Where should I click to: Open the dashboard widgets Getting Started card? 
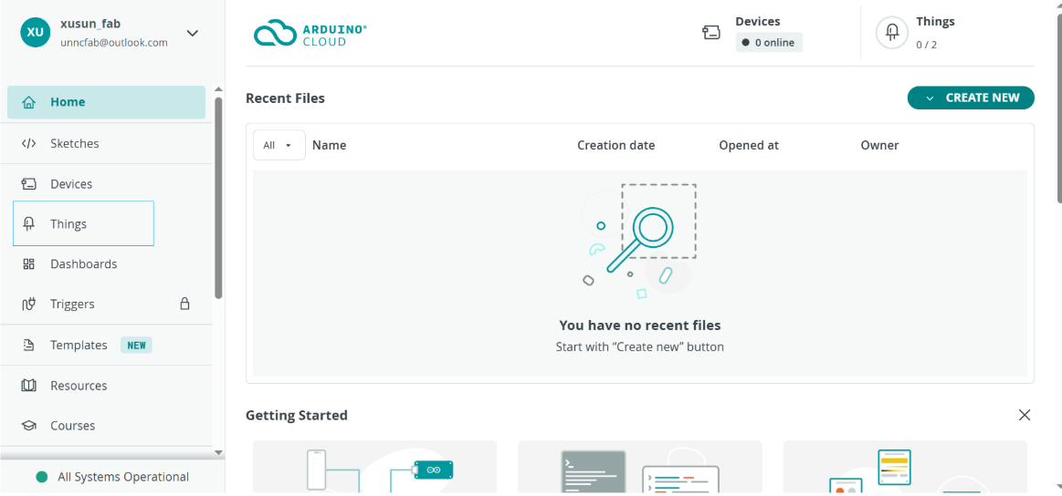pos(906,467)
